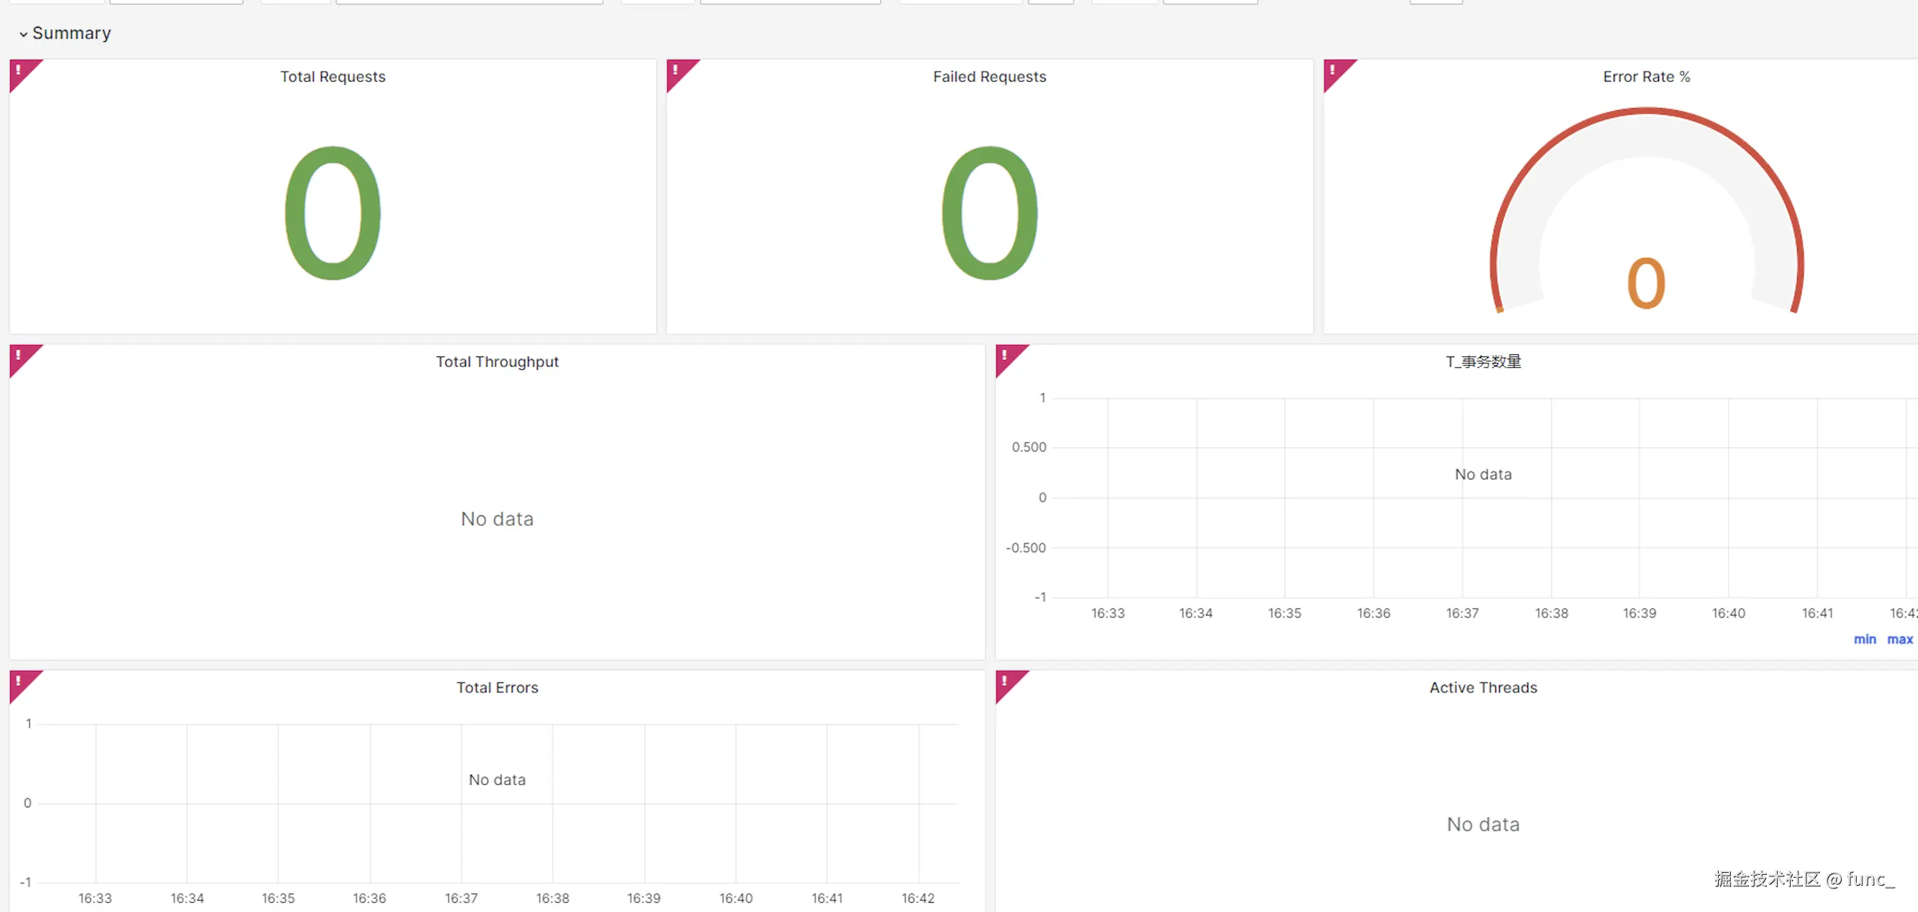Open the Error Rate % panel title menu

click(x=1646, y=77)
